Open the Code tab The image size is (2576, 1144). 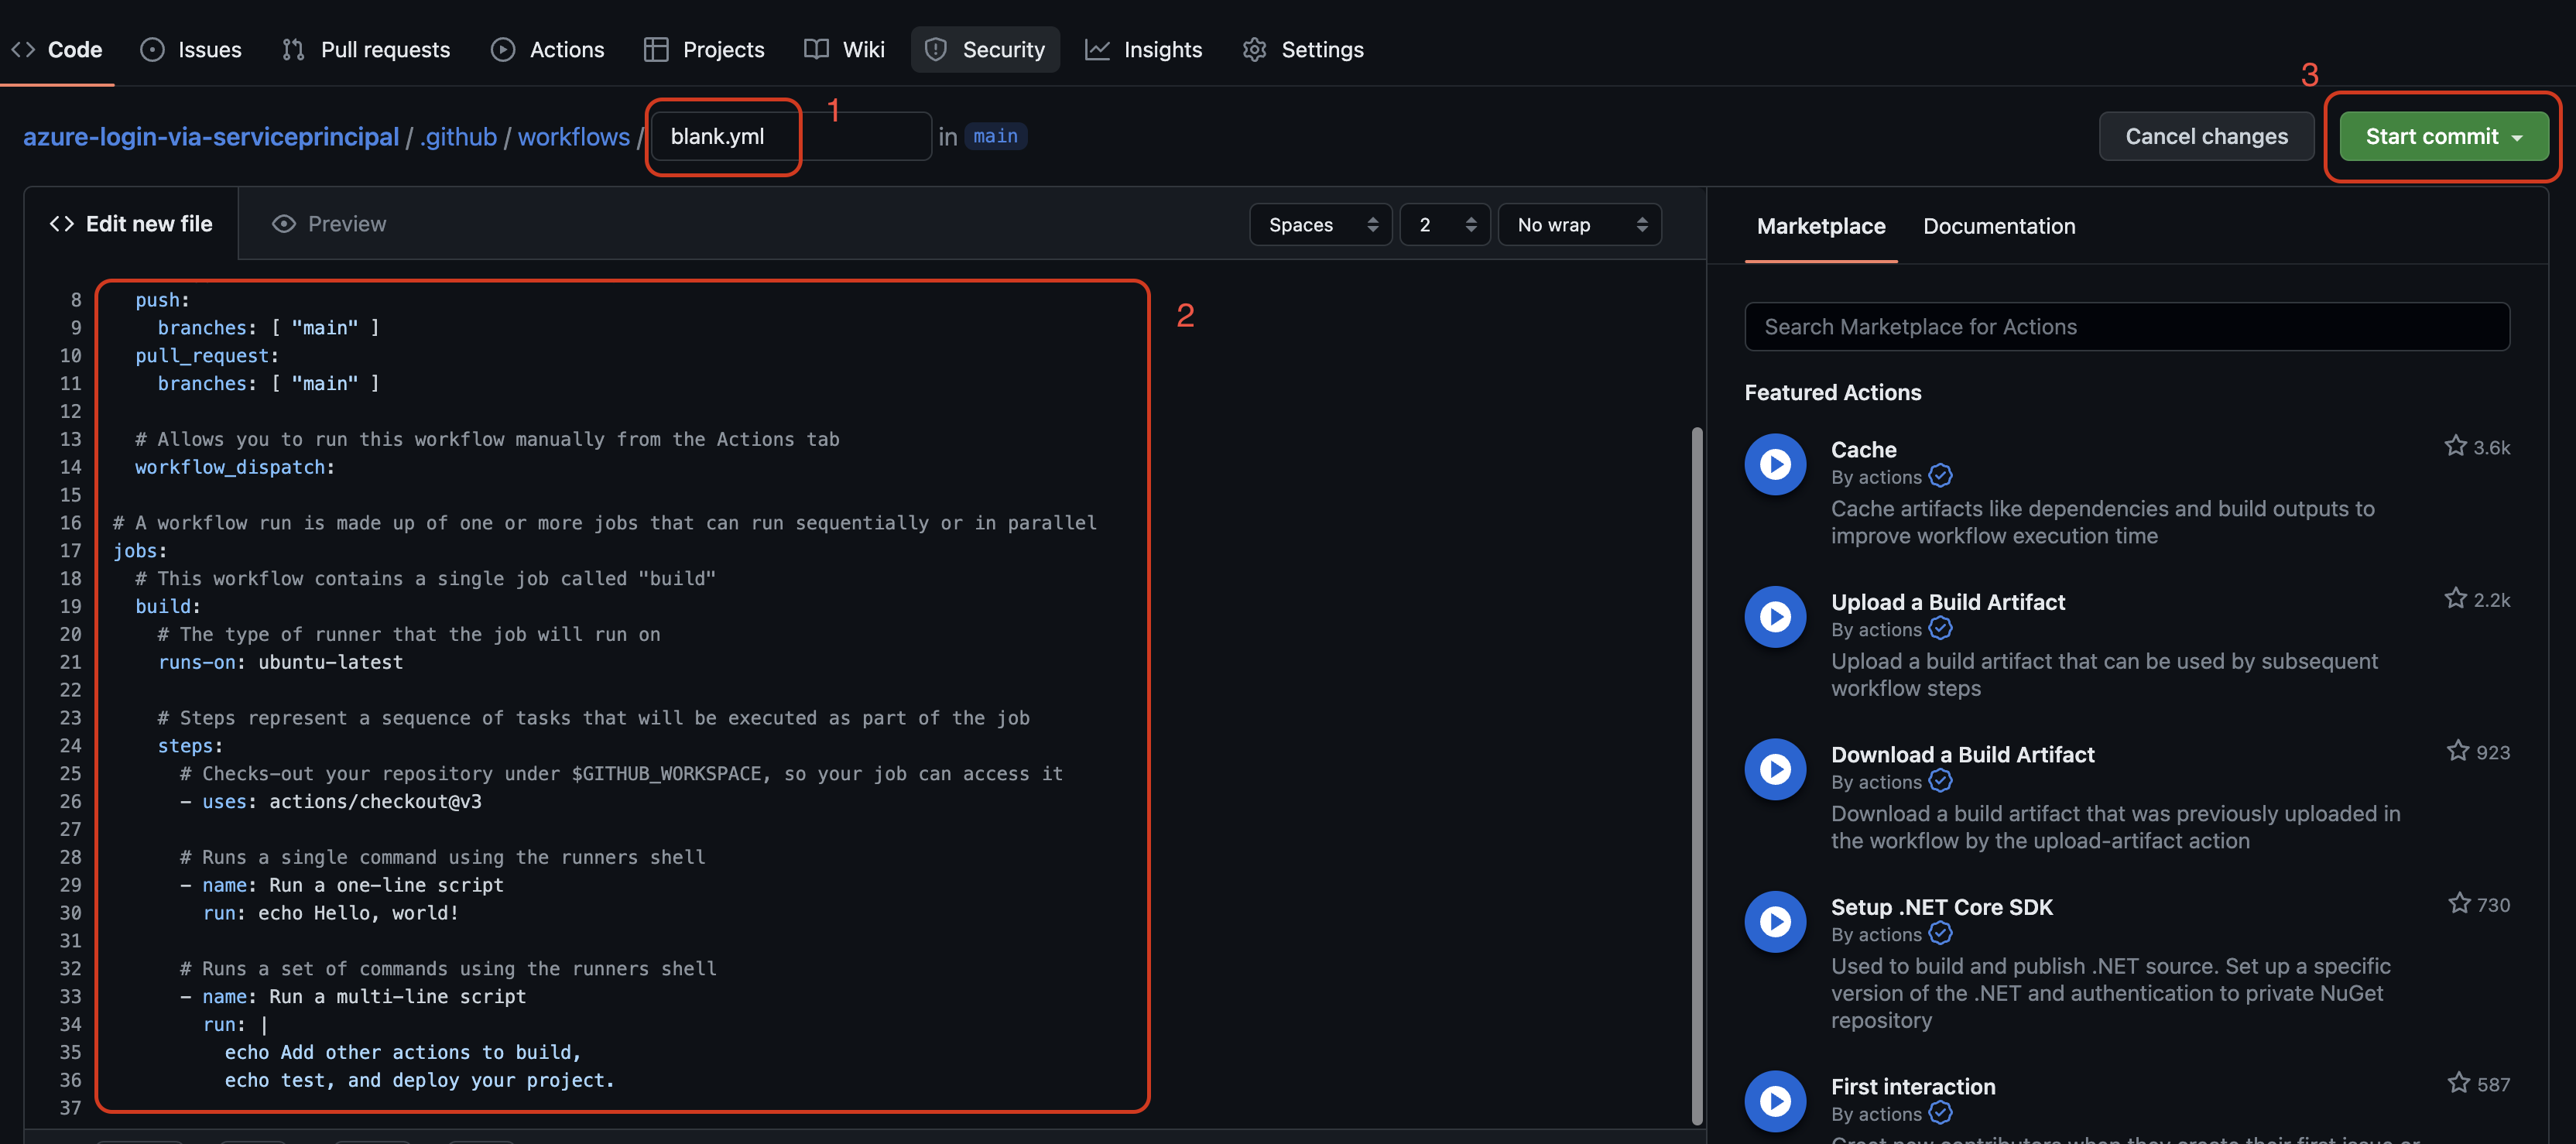pyautogui.click(x=56, y=49)
